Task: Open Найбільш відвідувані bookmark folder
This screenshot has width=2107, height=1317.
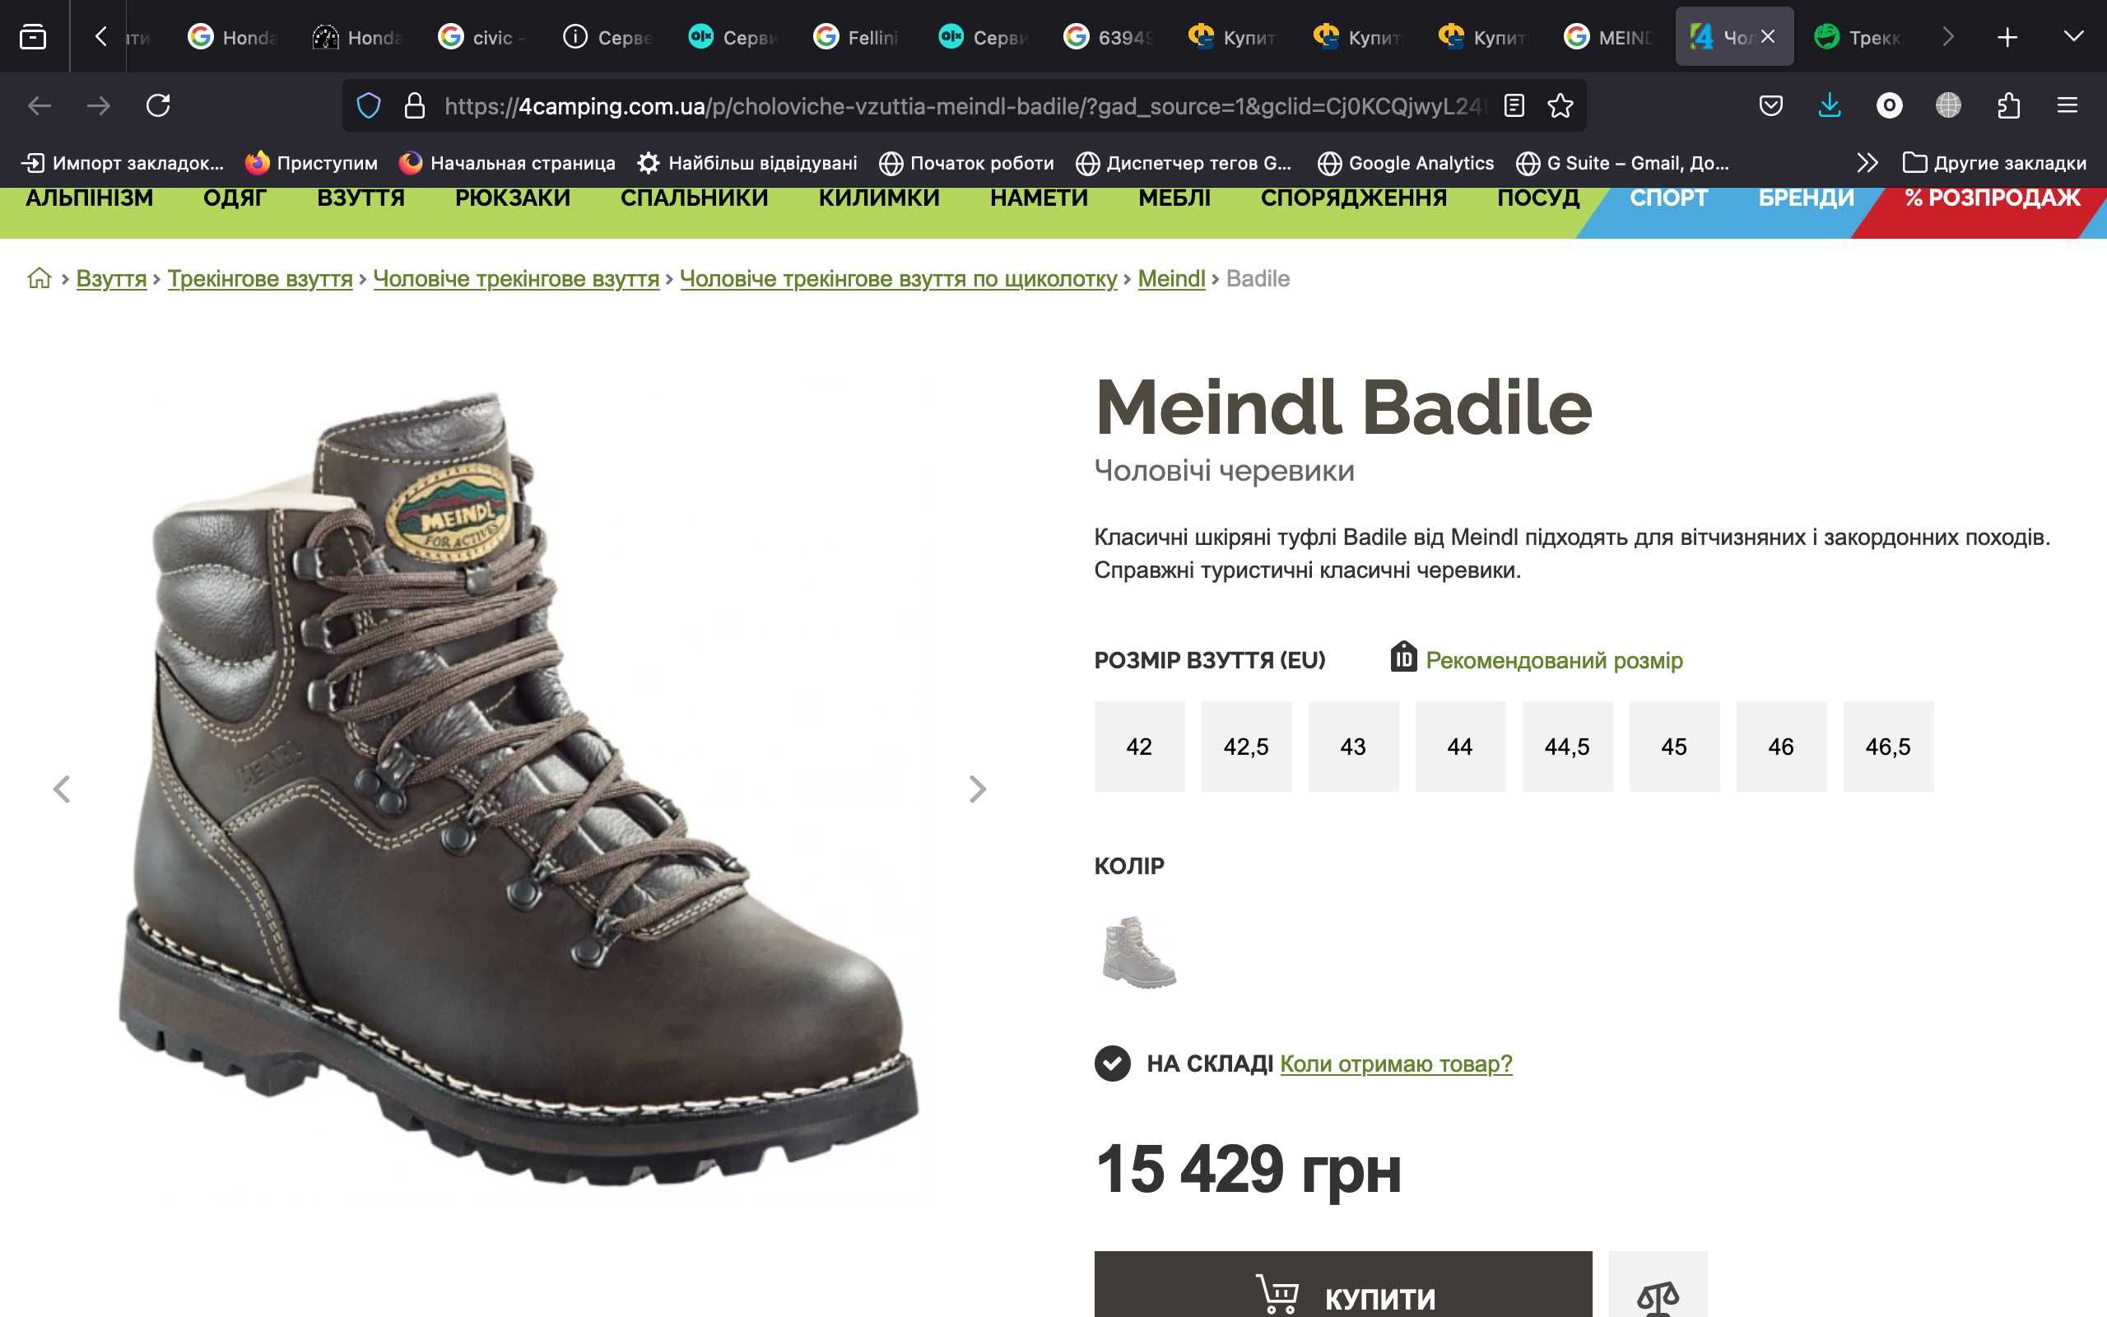Action: click(x=747, y=163)
